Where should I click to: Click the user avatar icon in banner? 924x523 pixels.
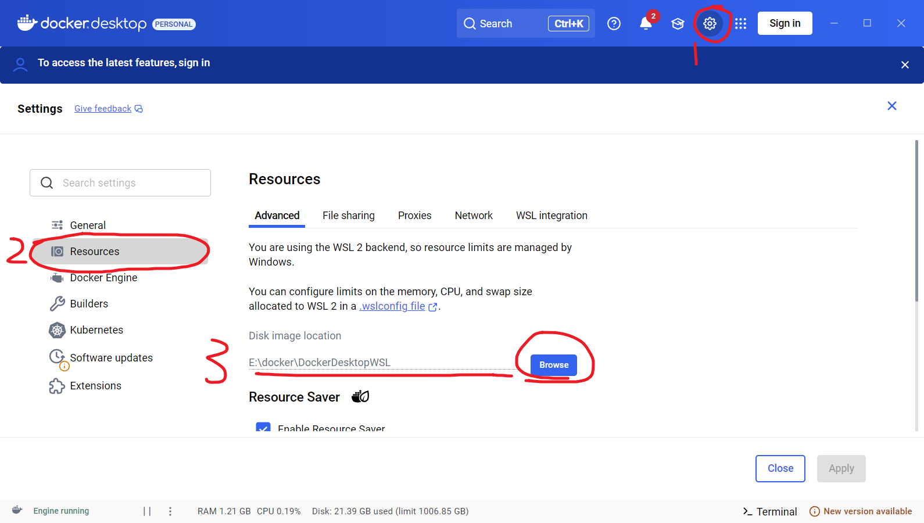[20, 65]
